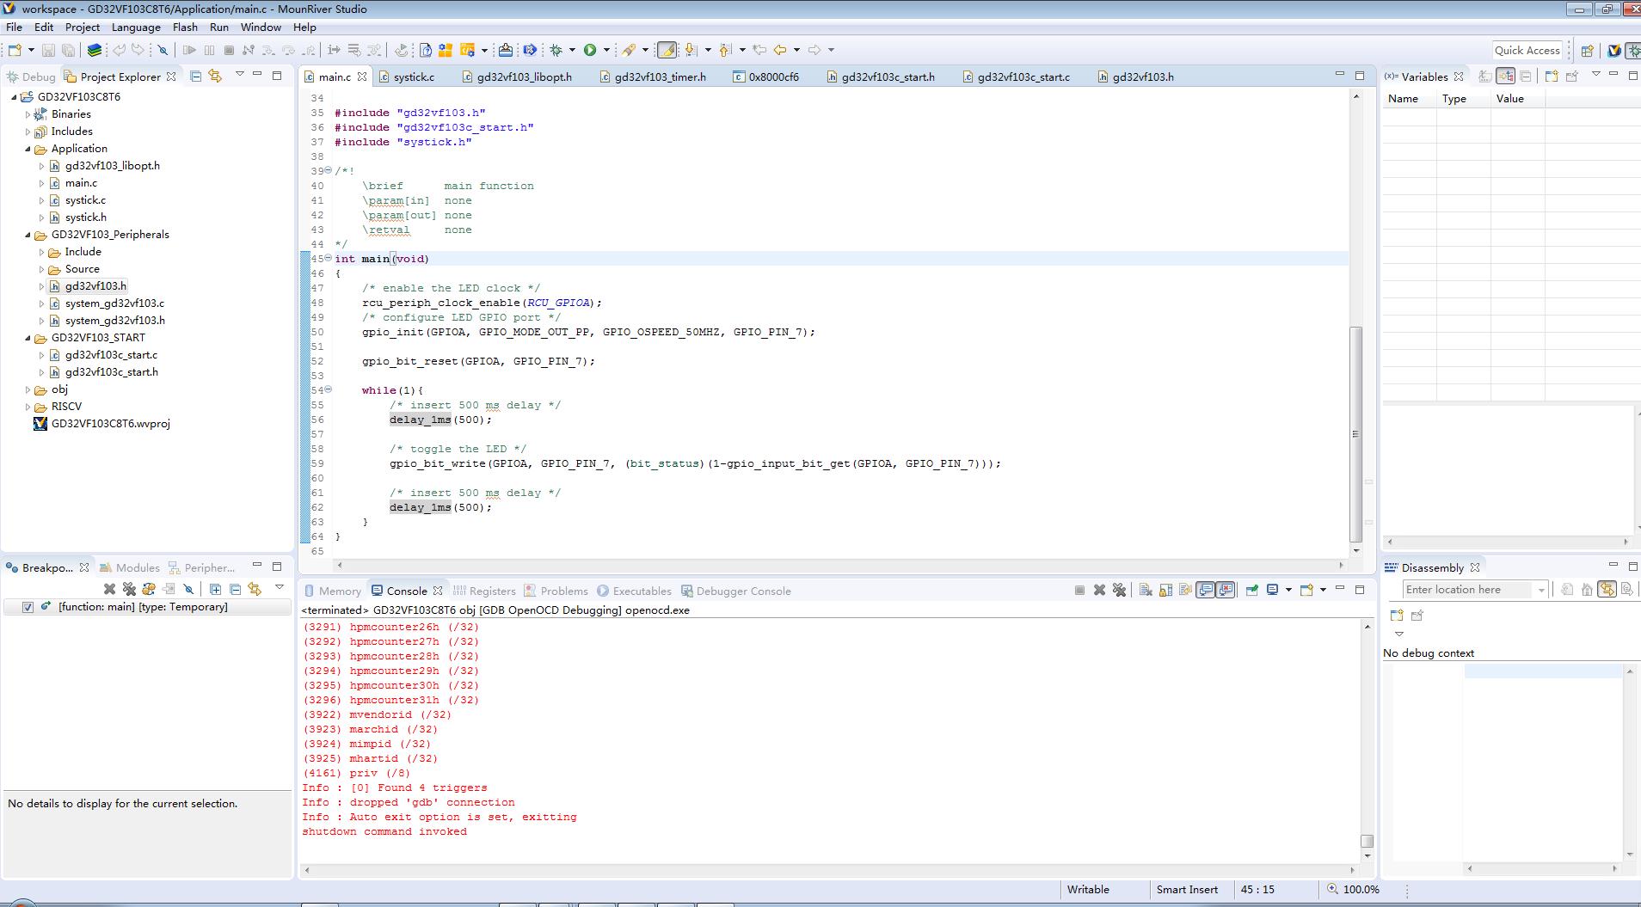This screenshot has width=1641, height=907.
Task: Click the Back navigation arrow icon
Action: [780, 50]
